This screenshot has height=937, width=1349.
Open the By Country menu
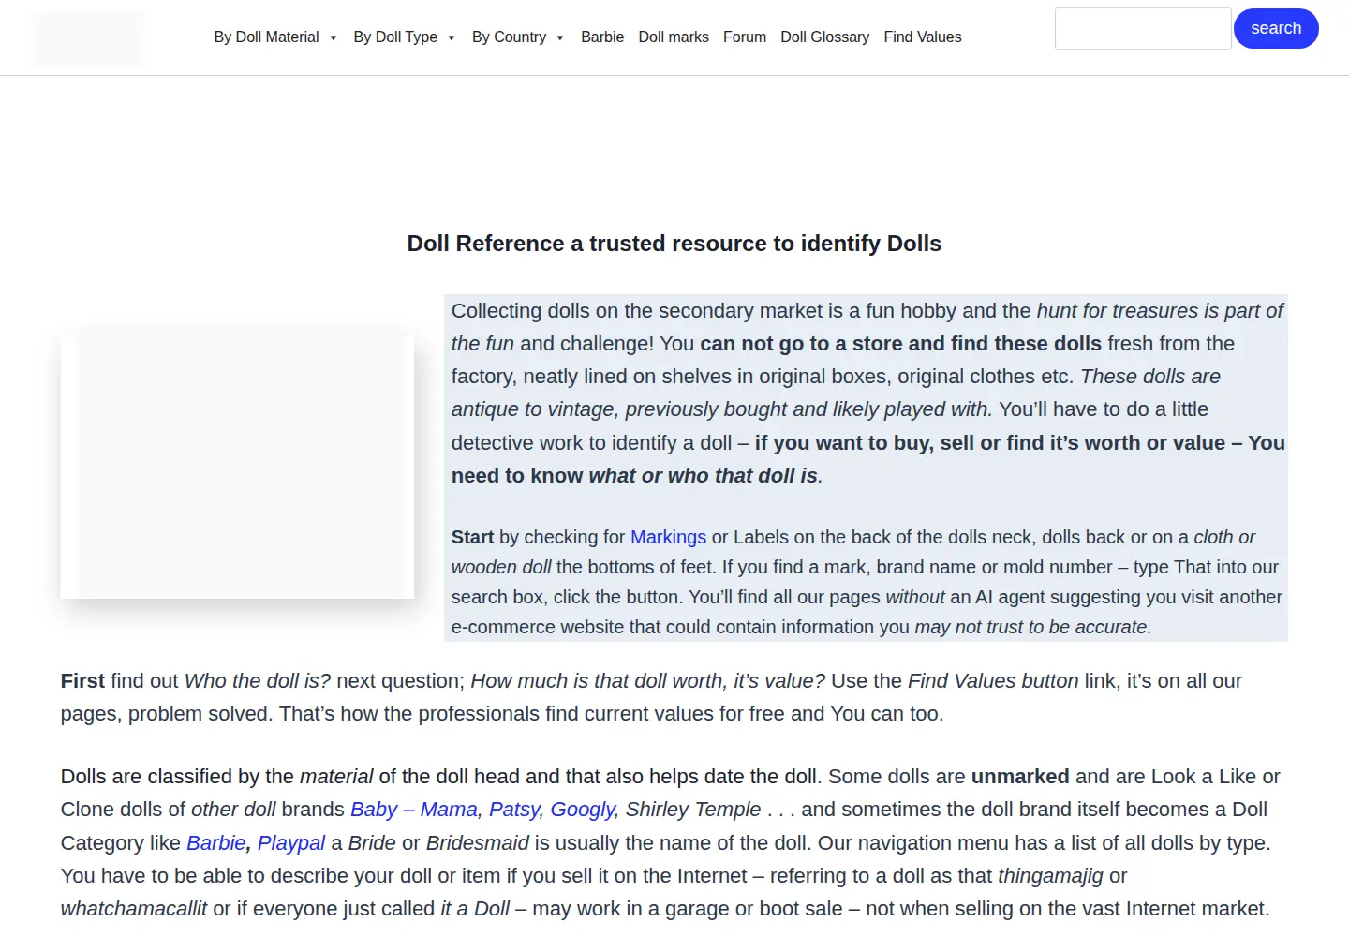[509, 37]
